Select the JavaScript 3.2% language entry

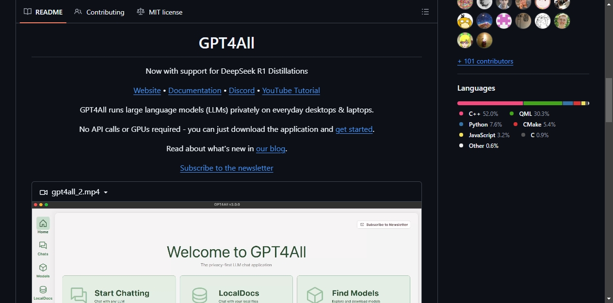(x=484, y=135)
